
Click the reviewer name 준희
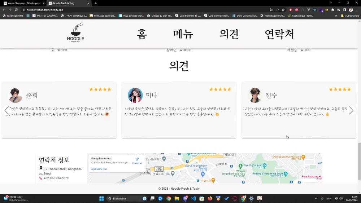pyautogui.click(x=32, y=95)
